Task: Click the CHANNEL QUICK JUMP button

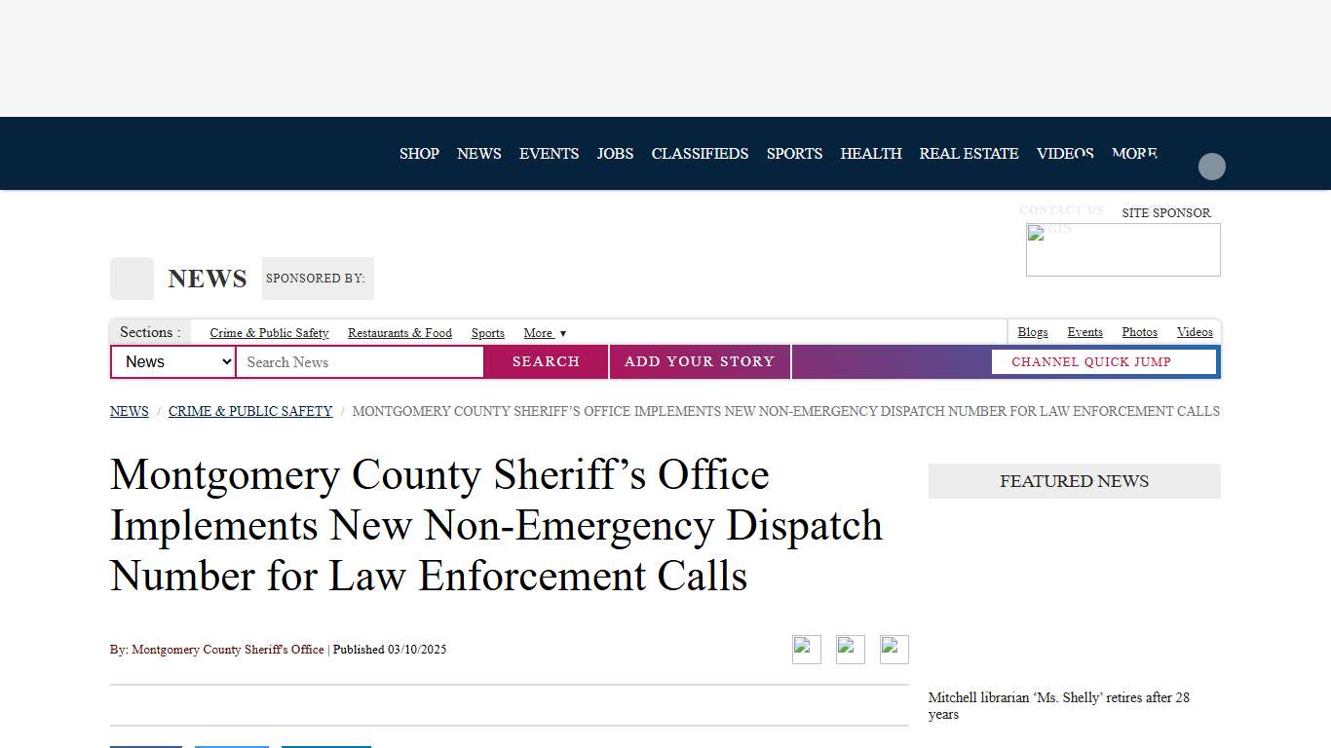Action: click(1104, 361)
